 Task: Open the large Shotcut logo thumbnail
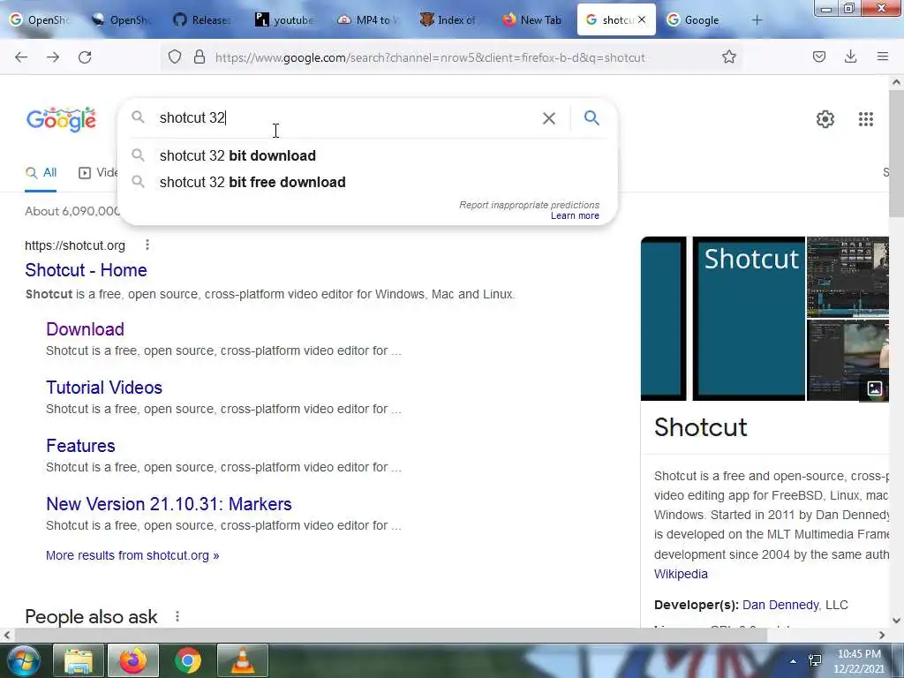pos(749,318)
